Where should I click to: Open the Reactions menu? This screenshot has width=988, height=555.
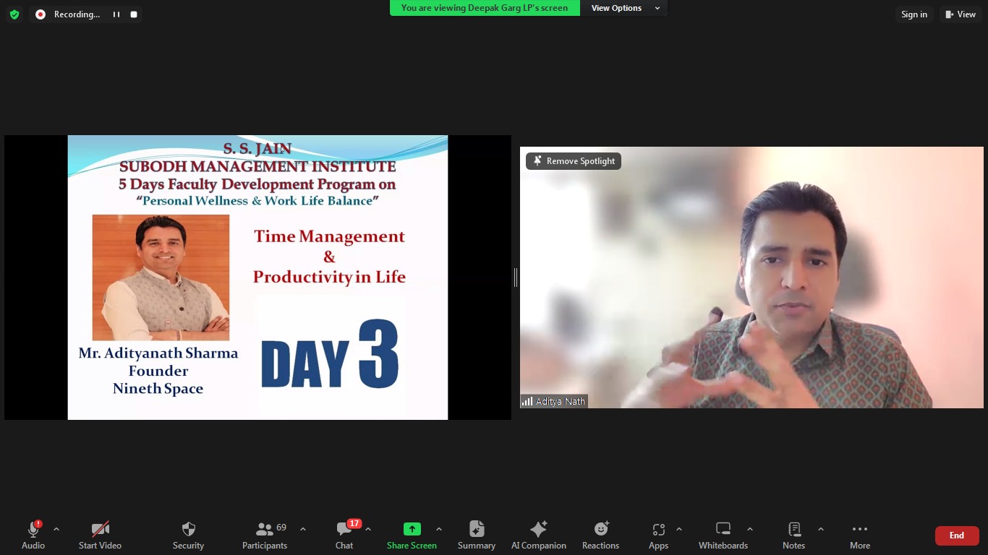[600, 535]
